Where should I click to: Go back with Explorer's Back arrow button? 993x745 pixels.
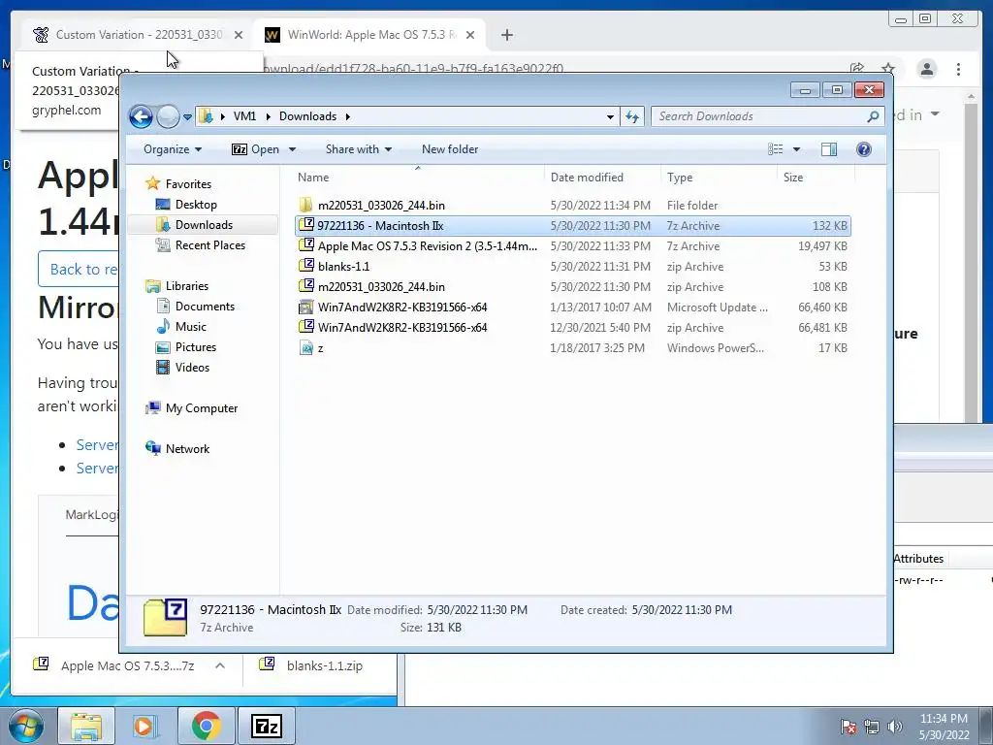point(141,116)
